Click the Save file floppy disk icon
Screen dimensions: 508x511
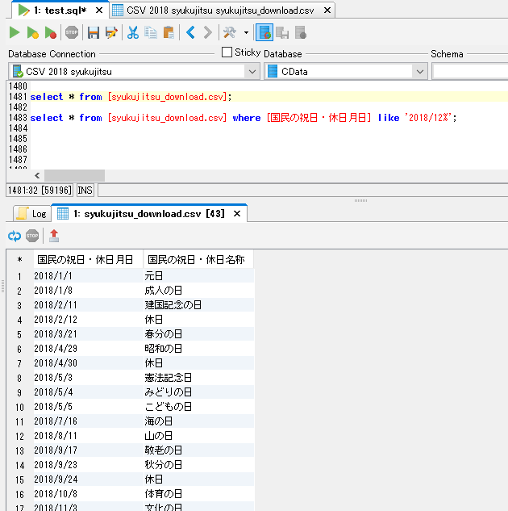pyautogui.click(x=94, y=32)
